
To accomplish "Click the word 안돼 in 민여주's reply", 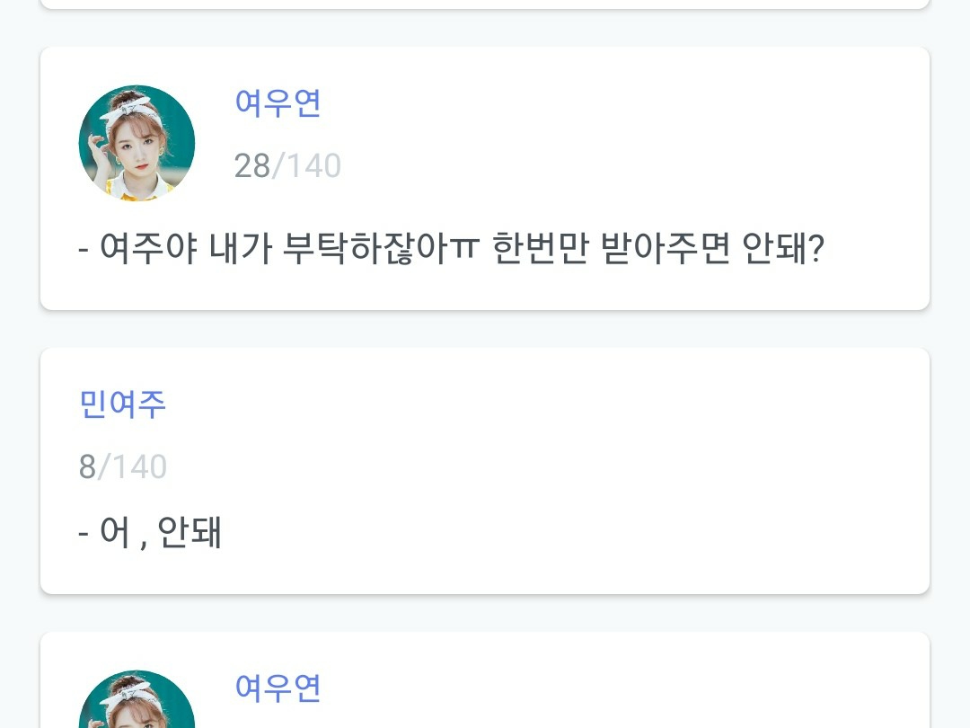I will coord(190,534).
